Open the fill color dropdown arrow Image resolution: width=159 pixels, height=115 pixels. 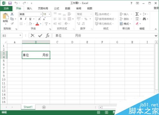[x=34, y=24]
